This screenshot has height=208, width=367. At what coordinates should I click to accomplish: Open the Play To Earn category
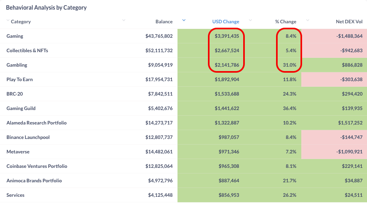[20, 80]
